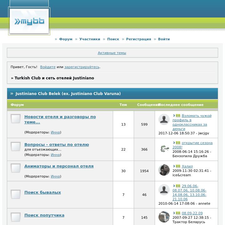Open forum Новости отеля и разговоры по теме
This screenshot has height=225, width=225.
60,119
